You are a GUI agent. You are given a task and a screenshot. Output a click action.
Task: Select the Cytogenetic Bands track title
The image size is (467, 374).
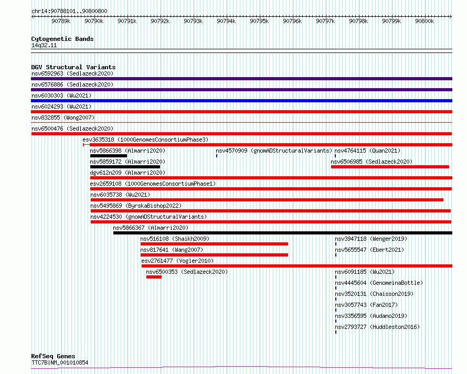tap(62, 39)
